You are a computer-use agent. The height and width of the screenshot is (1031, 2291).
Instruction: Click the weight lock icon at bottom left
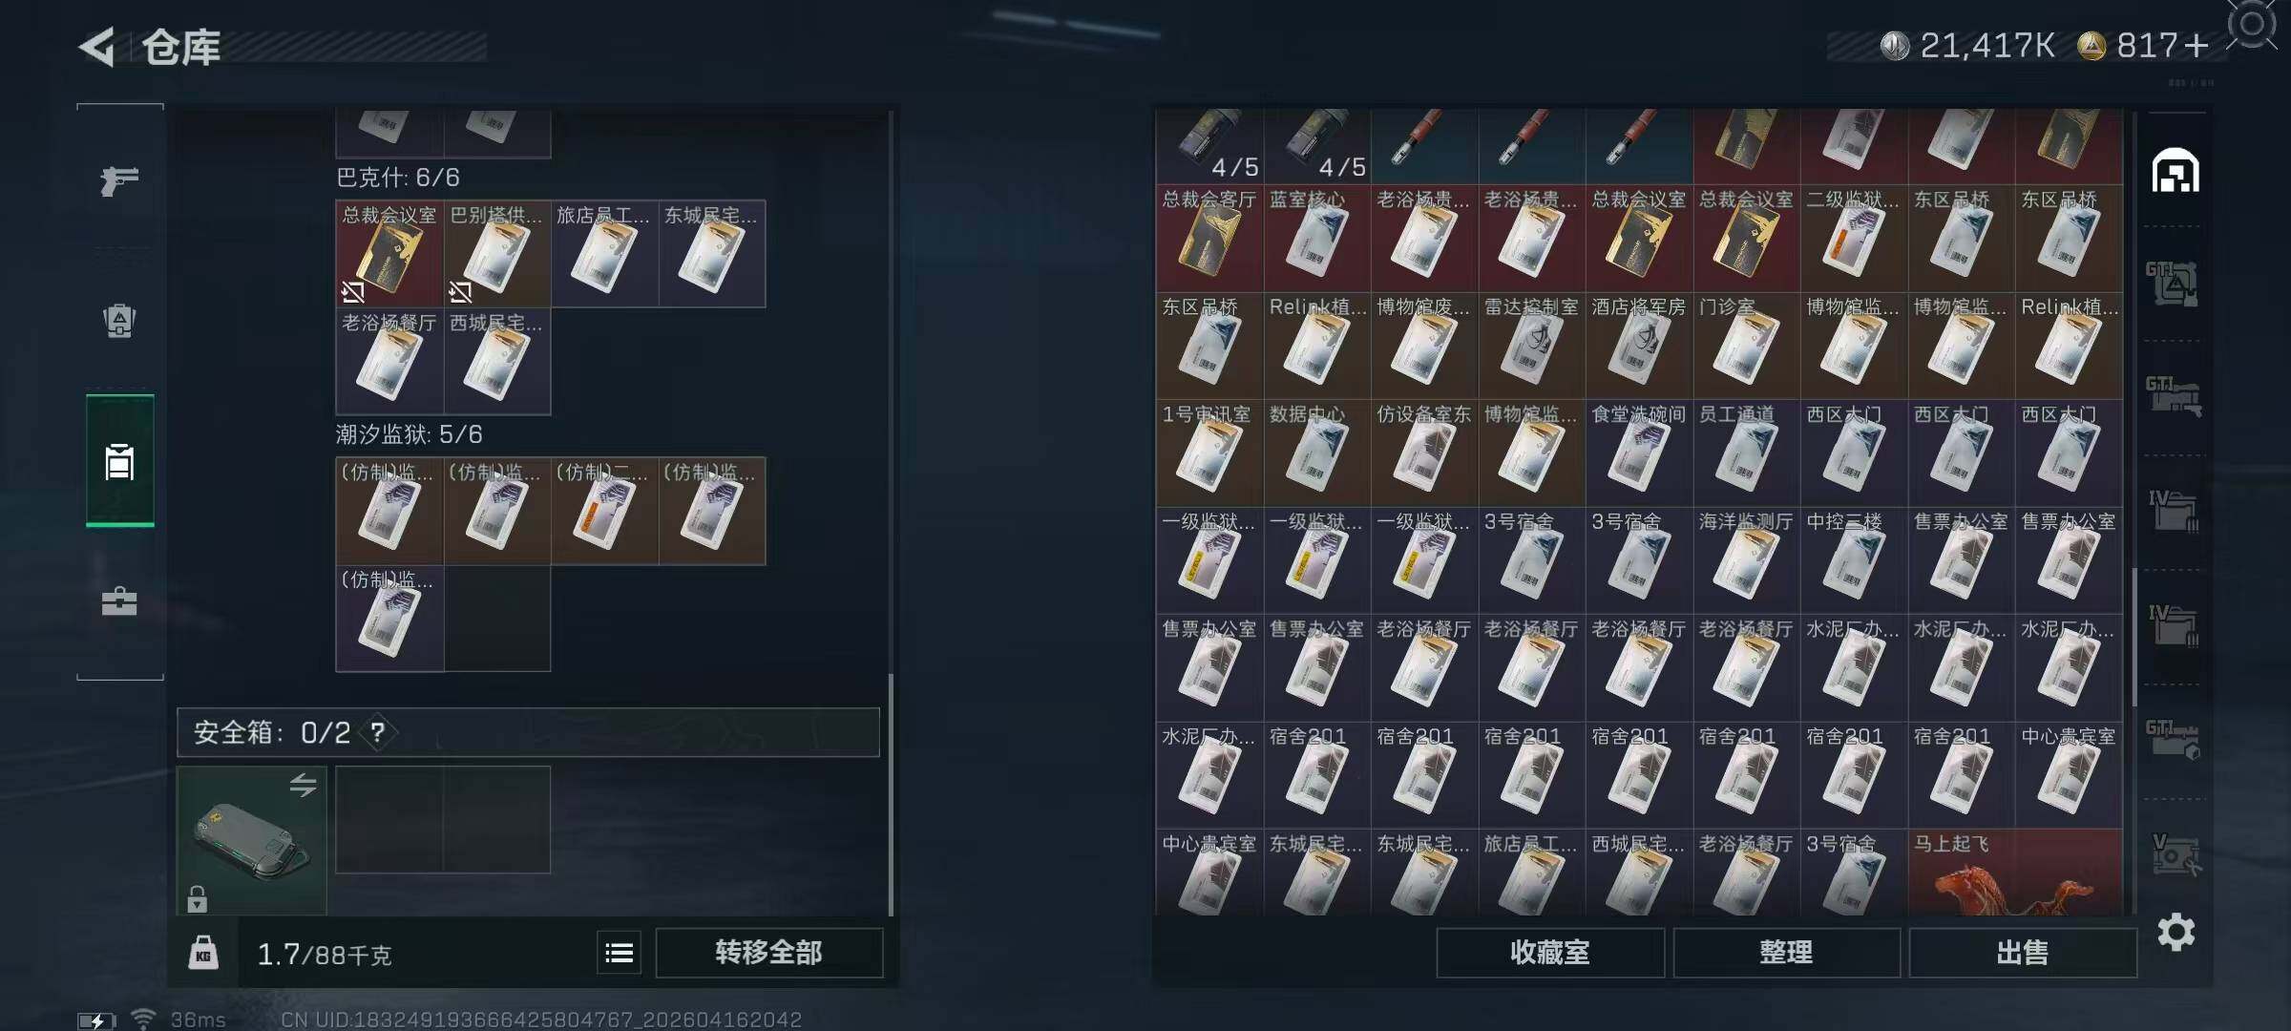tap(203, 953)
